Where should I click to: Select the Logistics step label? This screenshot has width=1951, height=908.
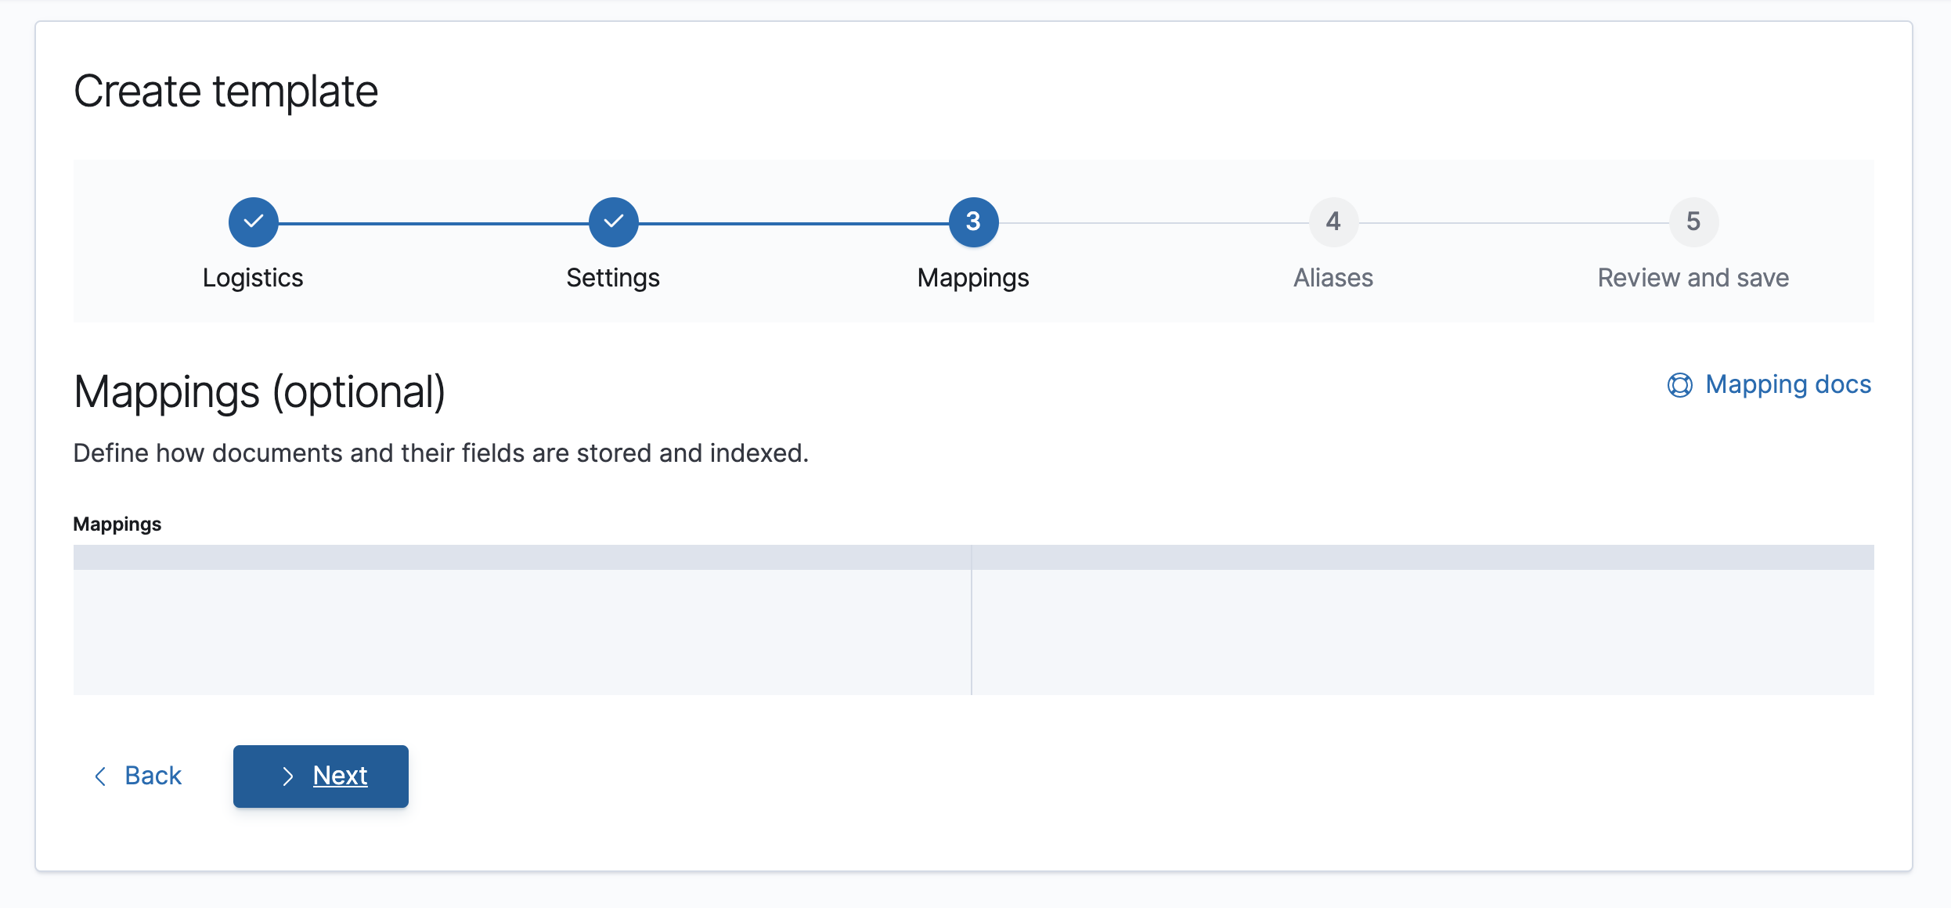253,278
